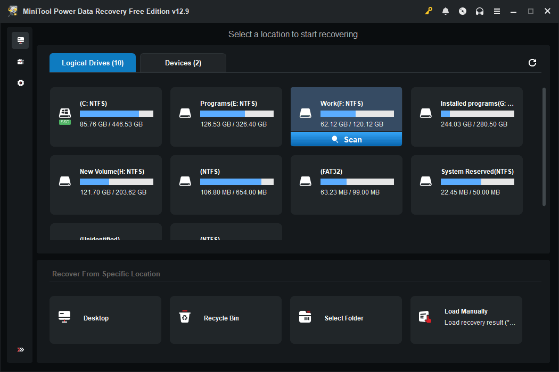Click the Load Manually icon
559x372 pixels.
coord(425,317)
